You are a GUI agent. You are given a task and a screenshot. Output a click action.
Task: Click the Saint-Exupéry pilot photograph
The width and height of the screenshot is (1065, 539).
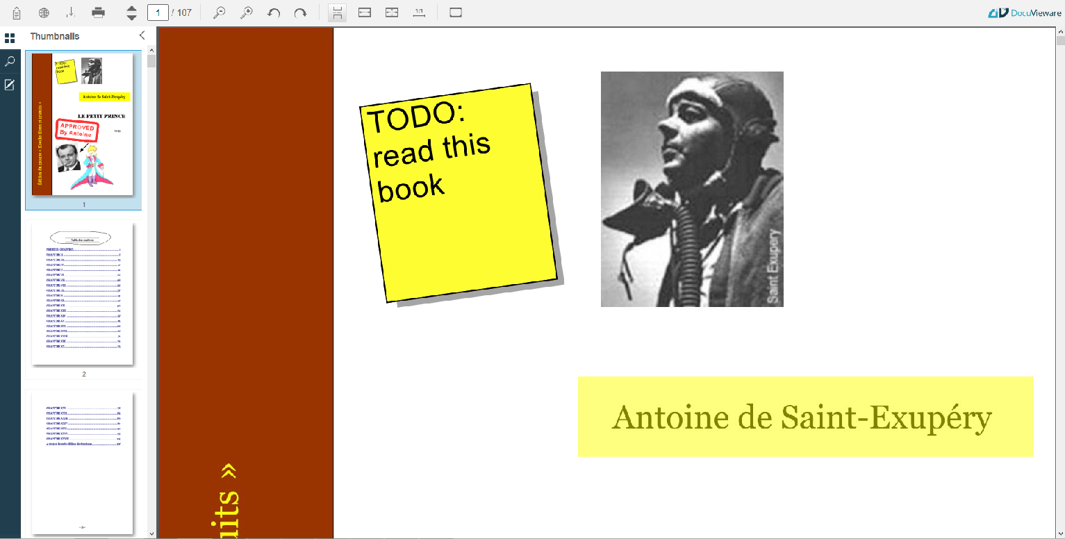coord(692,189)
